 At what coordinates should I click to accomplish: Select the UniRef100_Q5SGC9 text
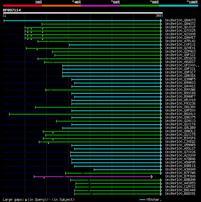(180, 59)
